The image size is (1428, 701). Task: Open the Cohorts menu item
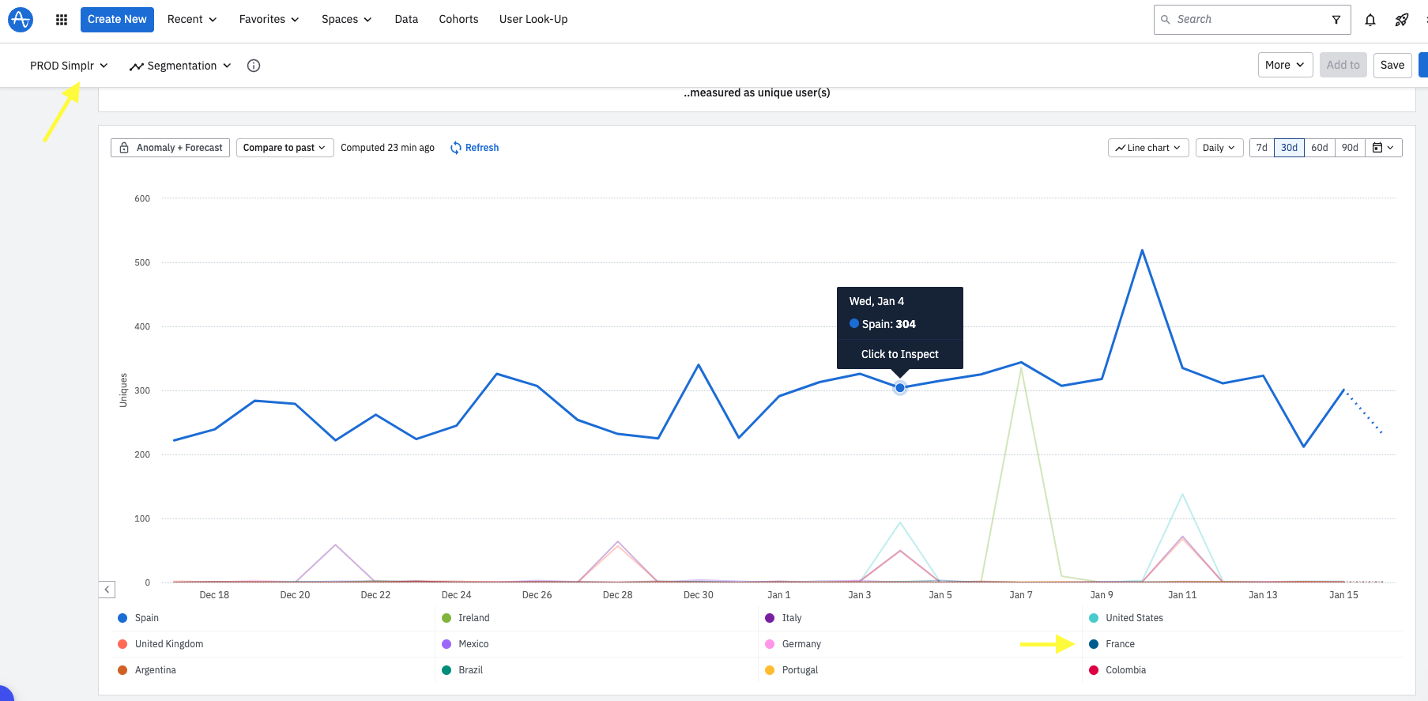458,20
